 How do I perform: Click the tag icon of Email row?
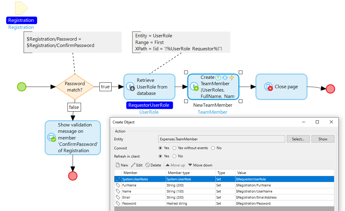pos(118,197)
